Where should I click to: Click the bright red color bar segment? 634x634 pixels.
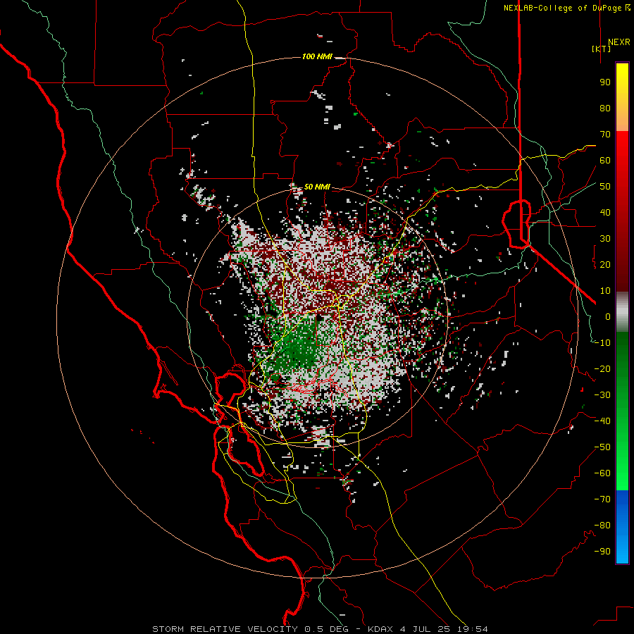622,151
